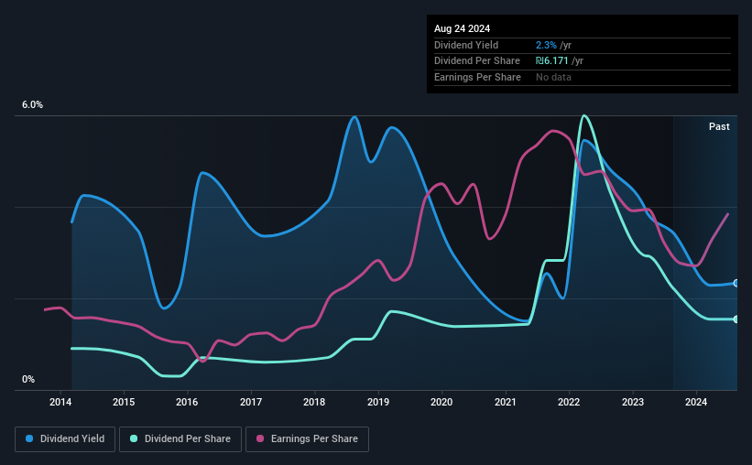Toggle the Dividend Yield legend button
The image size is (752, 465).
(x=65, y=439)
